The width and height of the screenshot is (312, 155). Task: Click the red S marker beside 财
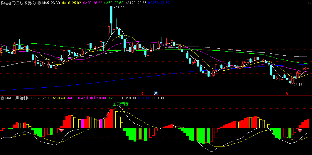[x=142, y=93]
